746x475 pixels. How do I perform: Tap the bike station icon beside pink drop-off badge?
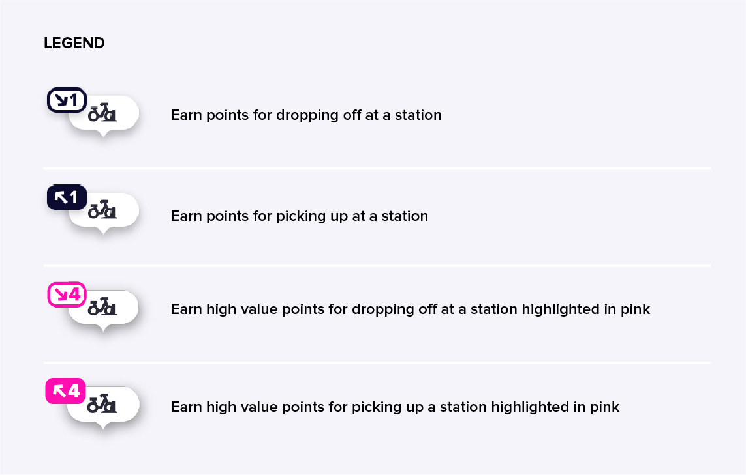point(102,308)
